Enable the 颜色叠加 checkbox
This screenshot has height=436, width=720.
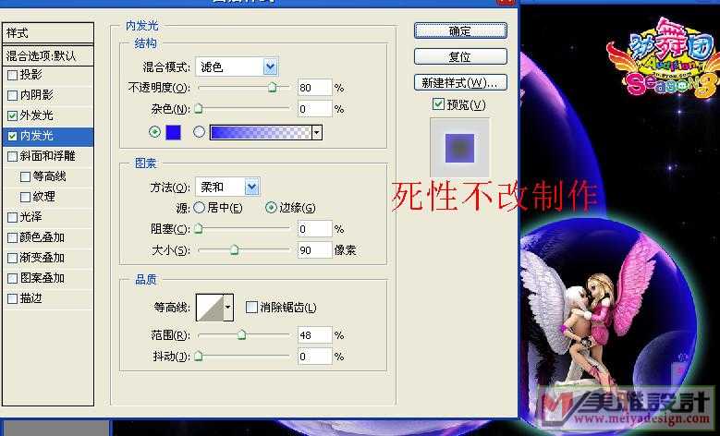(12, 237)
